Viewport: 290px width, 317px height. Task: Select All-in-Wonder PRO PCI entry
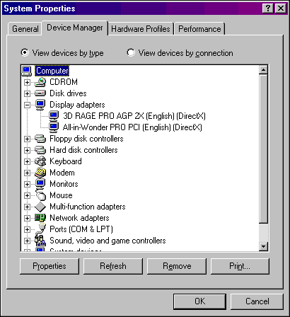132,127
